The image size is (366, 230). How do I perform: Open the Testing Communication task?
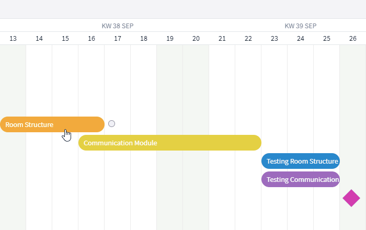(301, 179)
